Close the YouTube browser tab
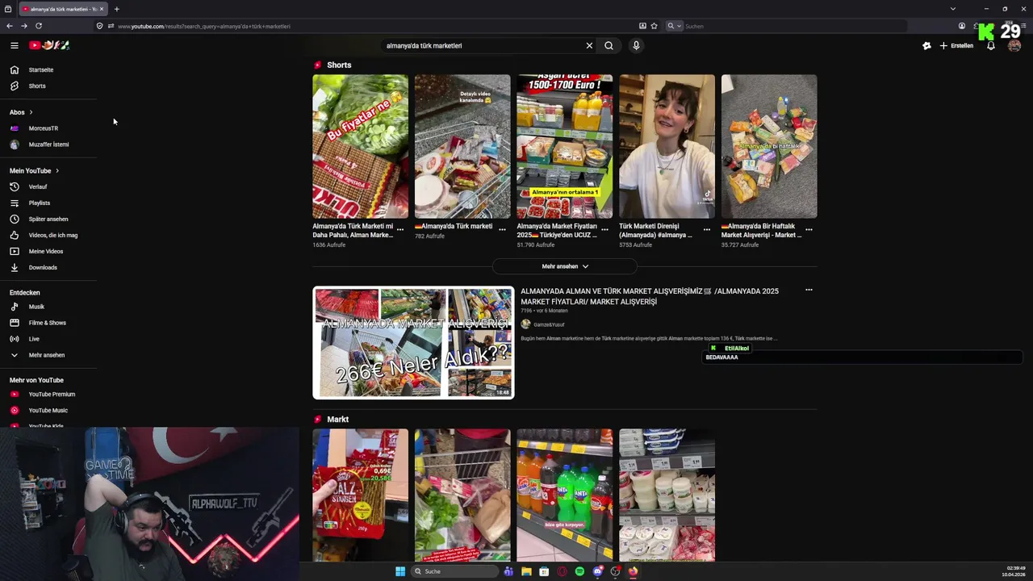1033x581 pixels. point(102,9)
